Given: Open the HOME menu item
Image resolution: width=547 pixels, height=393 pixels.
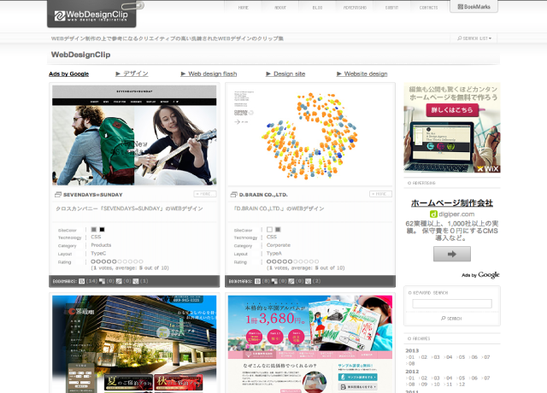Looking at the screenshot, I should point(243,8).
